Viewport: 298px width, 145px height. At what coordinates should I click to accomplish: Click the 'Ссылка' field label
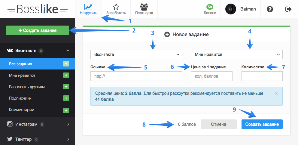pyautogui.click(x=98, y=67)
